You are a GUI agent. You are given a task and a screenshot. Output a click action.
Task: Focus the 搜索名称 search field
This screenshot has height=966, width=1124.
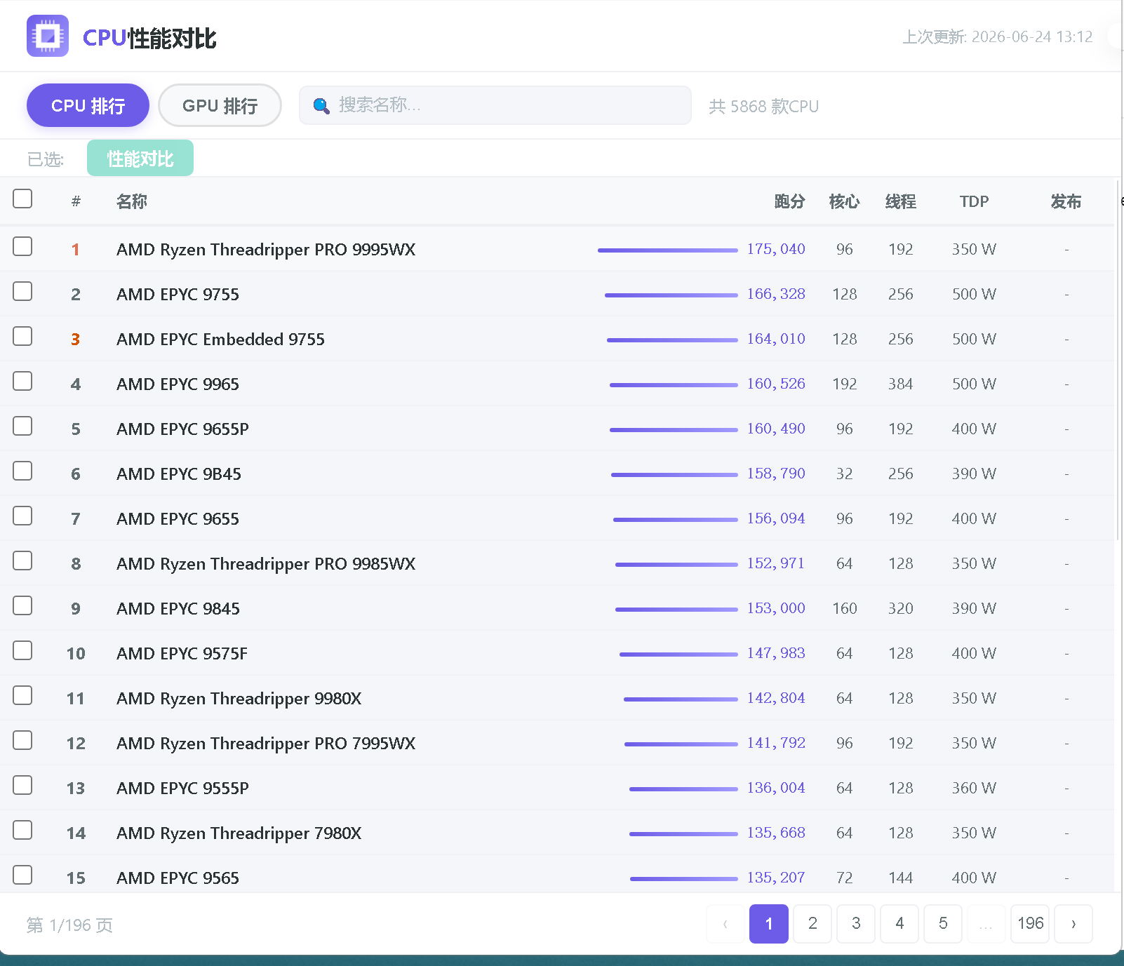(x=495, y=105)
